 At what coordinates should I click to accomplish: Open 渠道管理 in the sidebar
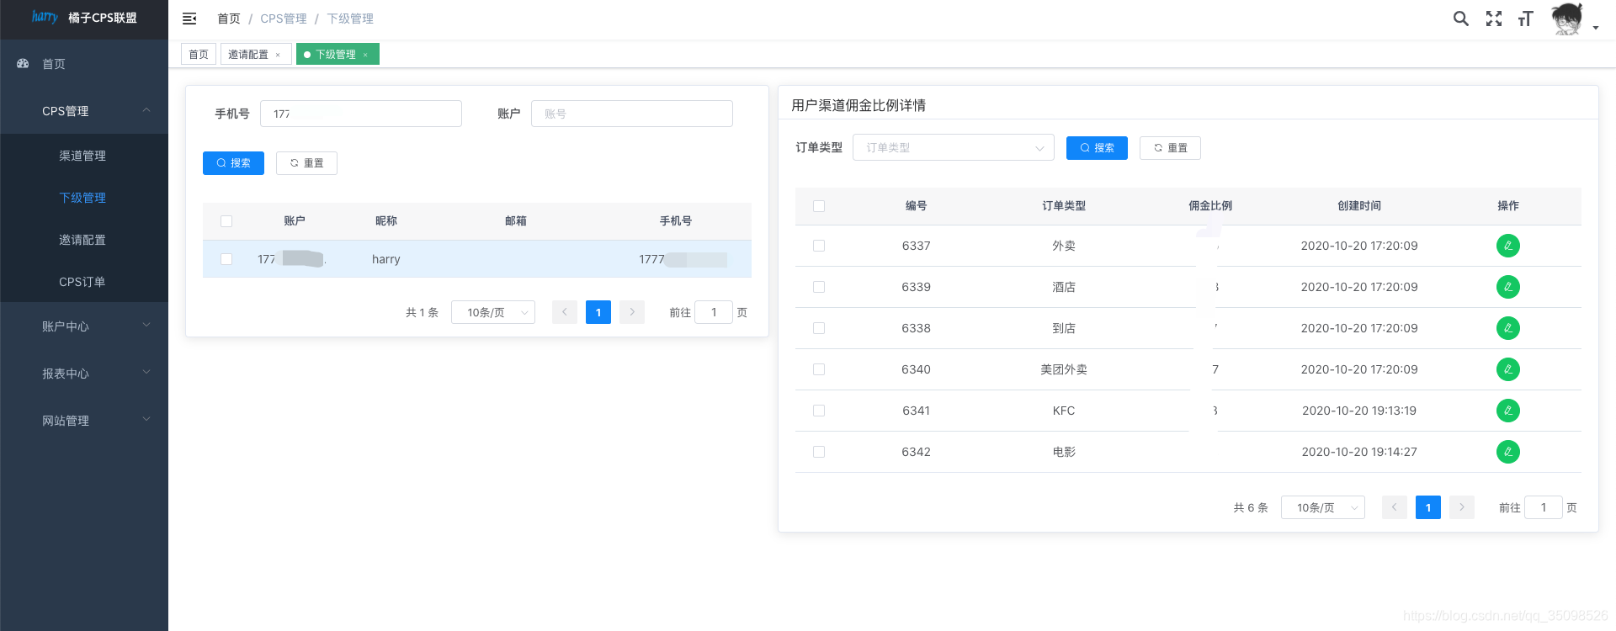84,156
